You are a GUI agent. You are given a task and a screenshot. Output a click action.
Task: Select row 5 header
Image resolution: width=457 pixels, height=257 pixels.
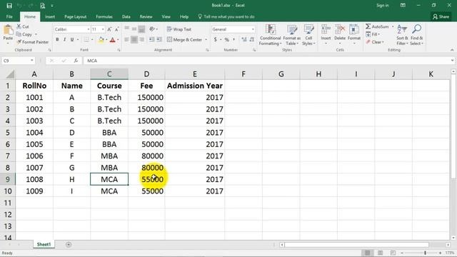[x=8, y=133]
